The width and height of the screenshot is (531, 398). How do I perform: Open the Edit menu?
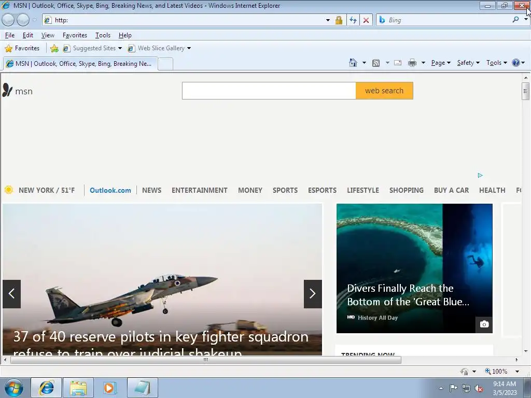click(28, 35)
